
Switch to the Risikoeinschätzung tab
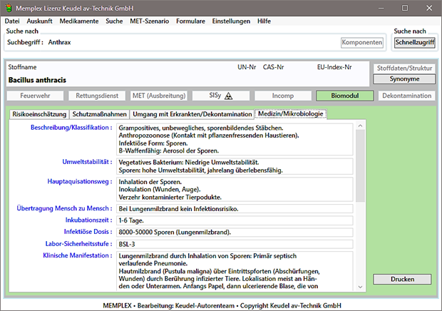coord(39,114)
